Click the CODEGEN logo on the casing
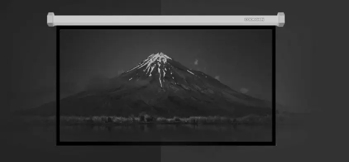349x162 pixels. point(254,19)
